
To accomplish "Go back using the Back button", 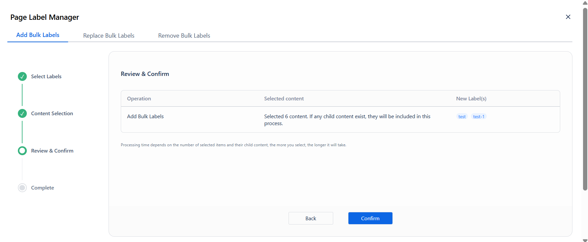I will 311,218.
